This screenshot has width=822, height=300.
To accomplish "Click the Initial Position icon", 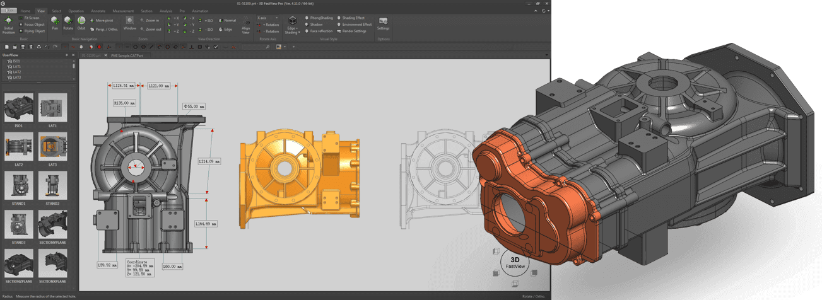I will [9, 25].
